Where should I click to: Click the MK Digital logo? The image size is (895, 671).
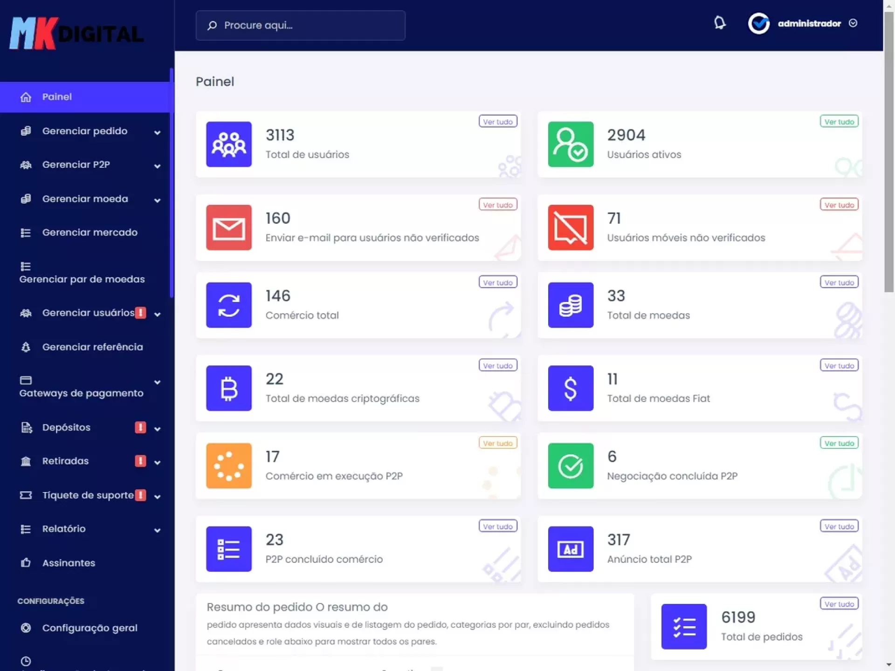[x=77, y=34]
